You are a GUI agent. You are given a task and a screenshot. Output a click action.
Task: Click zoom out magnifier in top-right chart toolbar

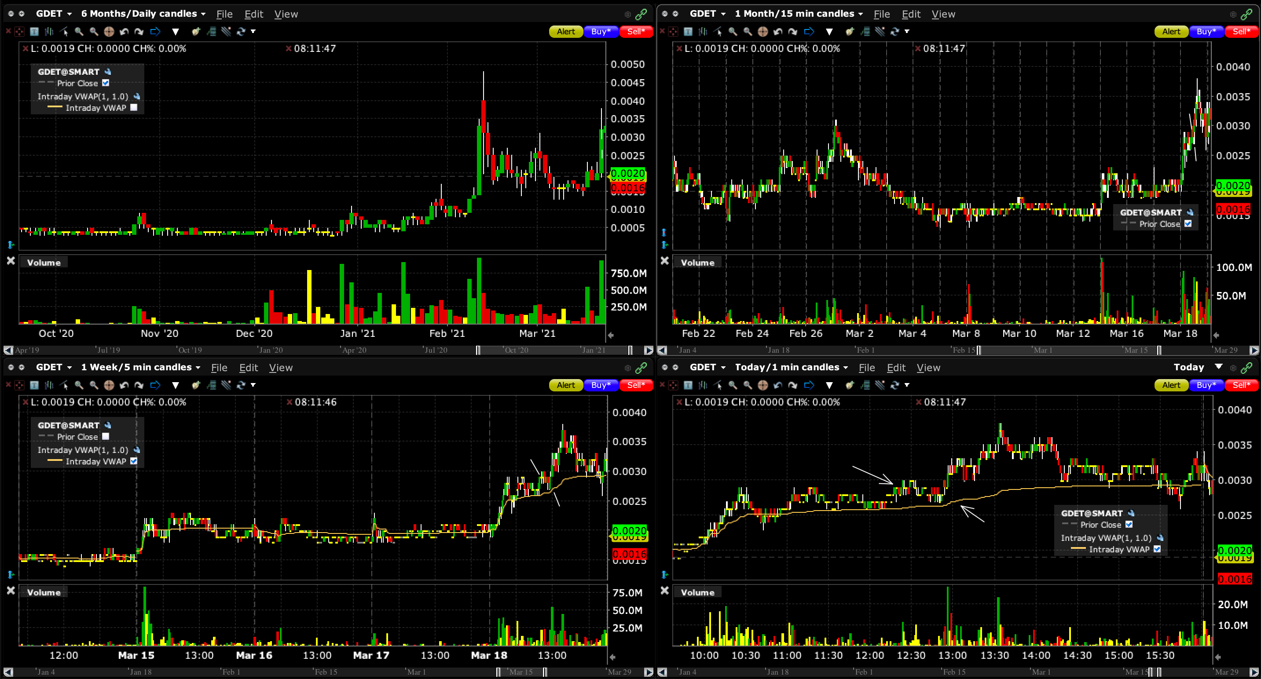point(748,32)
